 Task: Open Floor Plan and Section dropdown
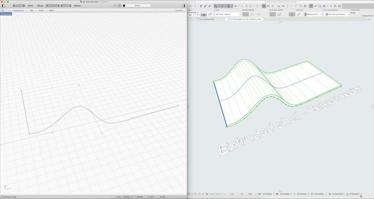pos(336,14)
